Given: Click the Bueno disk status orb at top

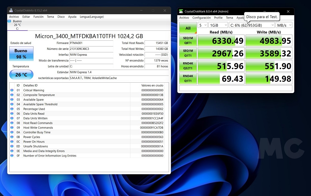Looking at the screenshot, I should coord(9,21).
